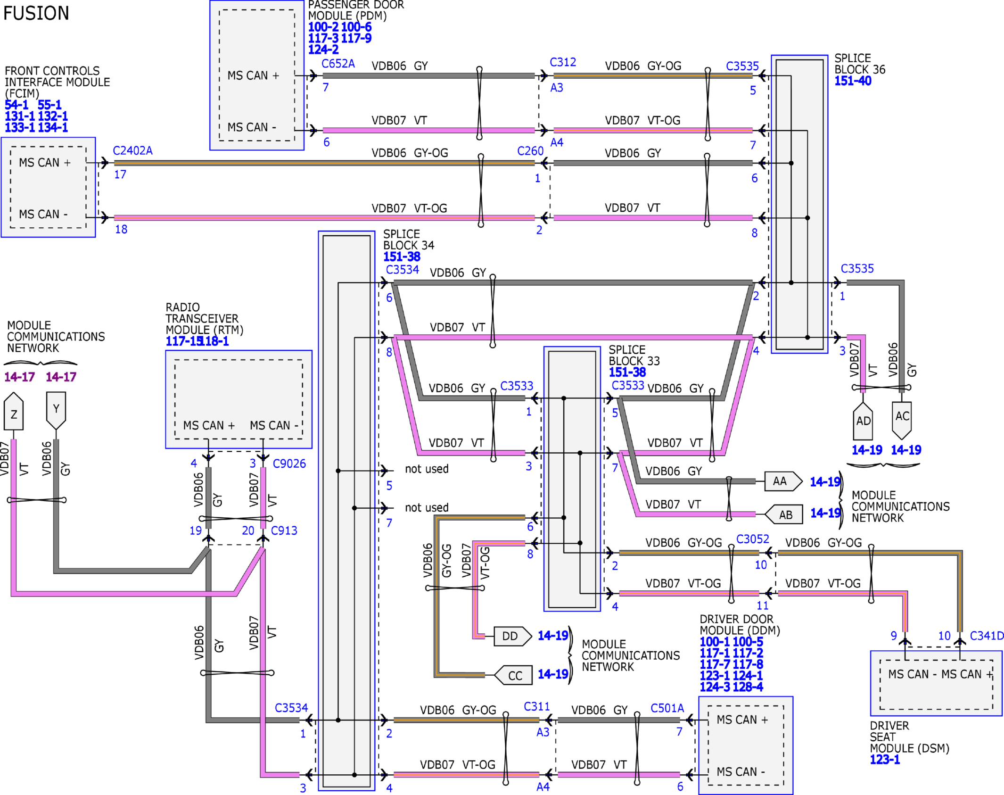Image resolution: width=1004 pixels, height=795 pixels.
Task: Follow the 117-9 page reference
Action: (356, 38)
